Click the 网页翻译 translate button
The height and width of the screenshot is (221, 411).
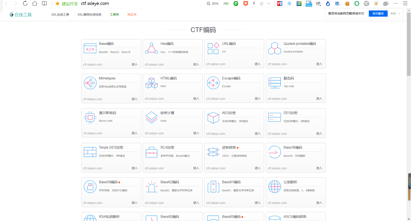pos(378,14)
